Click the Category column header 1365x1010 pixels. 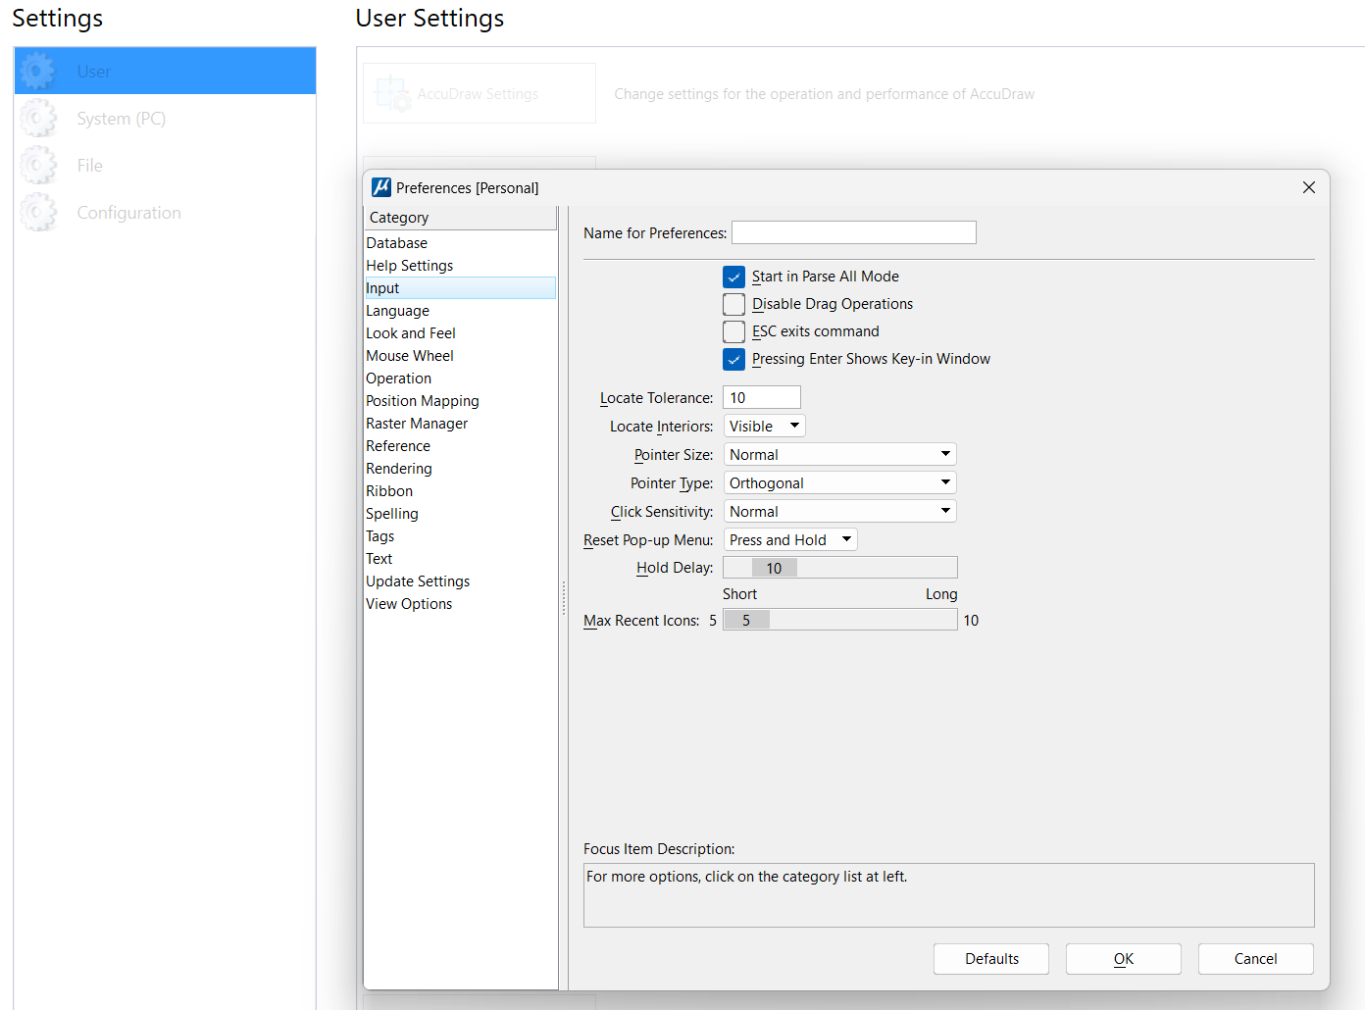point(460,218)
